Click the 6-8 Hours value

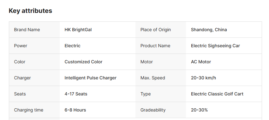pyautogui.click(x=75, y=110)
